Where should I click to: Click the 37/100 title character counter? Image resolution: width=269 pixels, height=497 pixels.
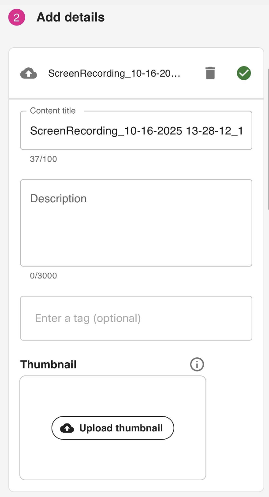tap(43, 159)
